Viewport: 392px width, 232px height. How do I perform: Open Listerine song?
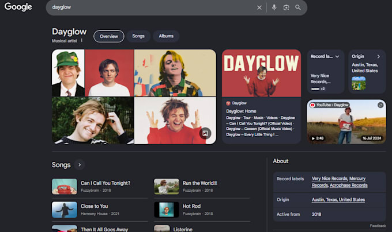coord(183,229)
